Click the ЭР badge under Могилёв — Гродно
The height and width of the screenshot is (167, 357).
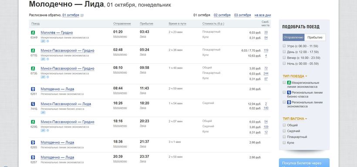[43, 41]
